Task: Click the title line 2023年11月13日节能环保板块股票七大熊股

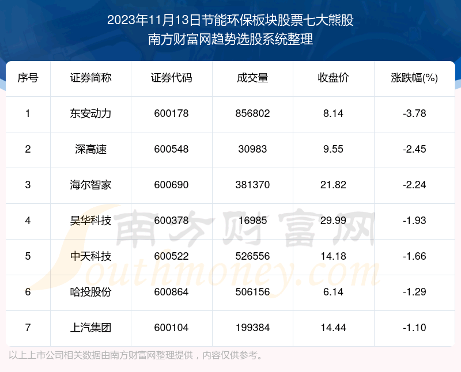Action: click(231, 21)
